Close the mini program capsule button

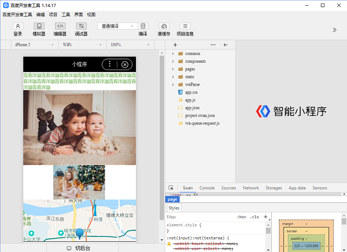click(x=125, y=65)
